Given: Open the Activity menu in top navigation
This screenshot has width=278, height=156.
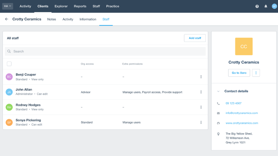Looking at the screenshot, I should 25,6.
